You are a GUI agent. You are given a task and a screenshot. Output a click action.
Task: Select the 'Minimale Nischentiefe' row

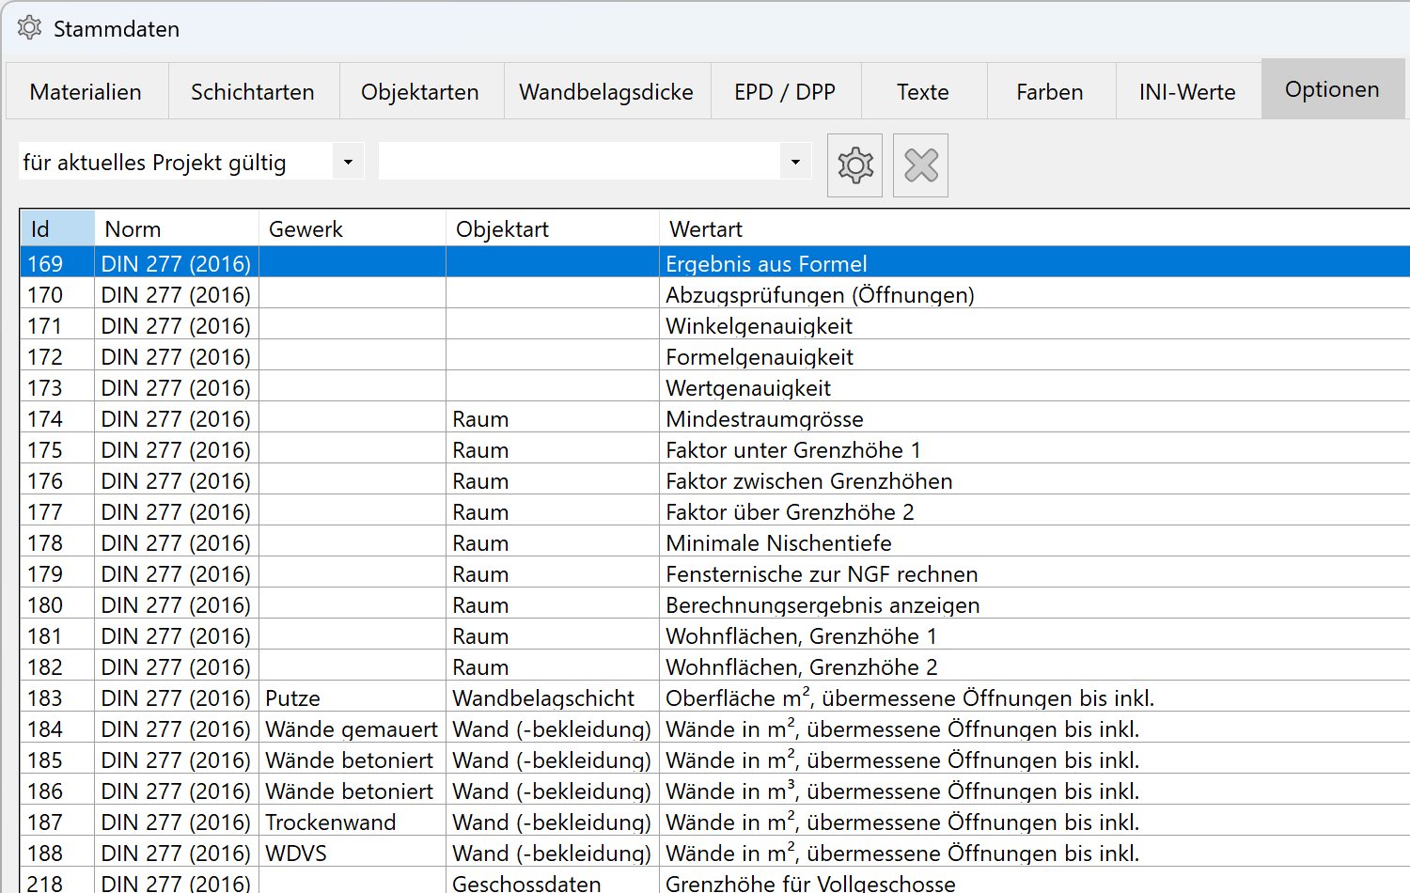point(714,542)
